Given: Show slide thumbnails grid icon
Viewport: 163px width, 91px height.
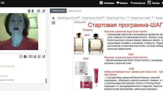Looking at the screenshot, I should (x=53, y=23).
